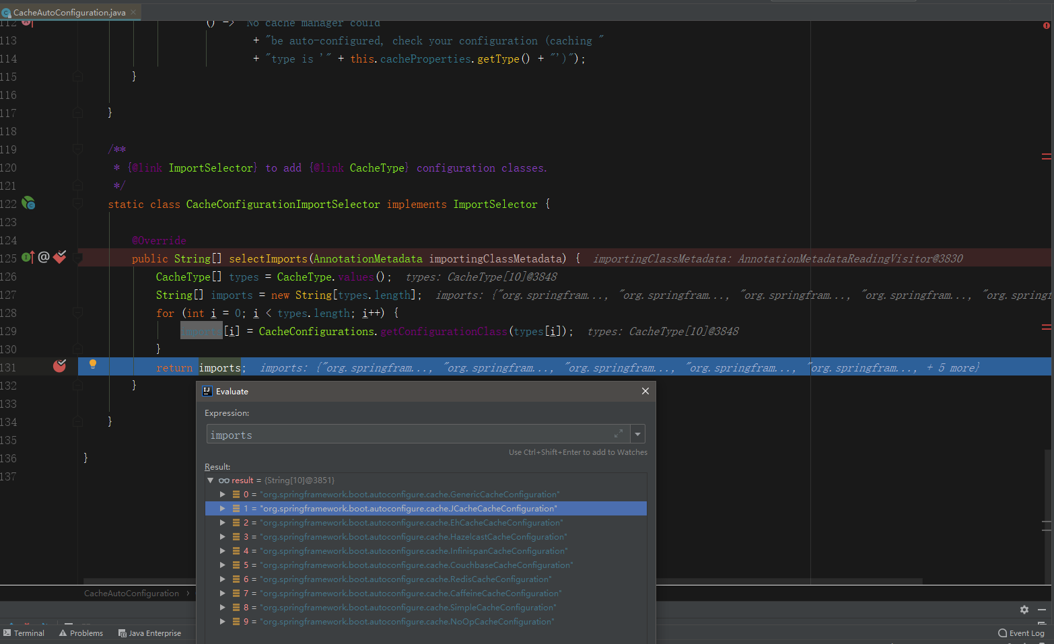
Task: Select the InfinispanCacheConfiguration result row
Action: tap(426, 551)
